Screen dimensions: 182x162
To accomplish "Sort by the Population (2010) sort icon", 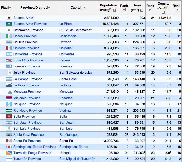I will click(115, 10).
